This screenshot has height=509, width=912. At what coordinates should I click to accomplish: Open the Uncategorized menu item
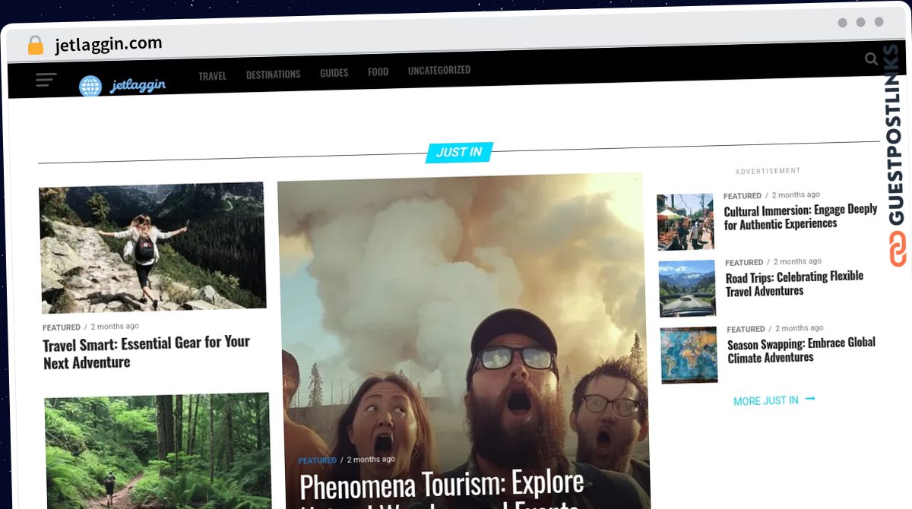[x=439, y=70]
